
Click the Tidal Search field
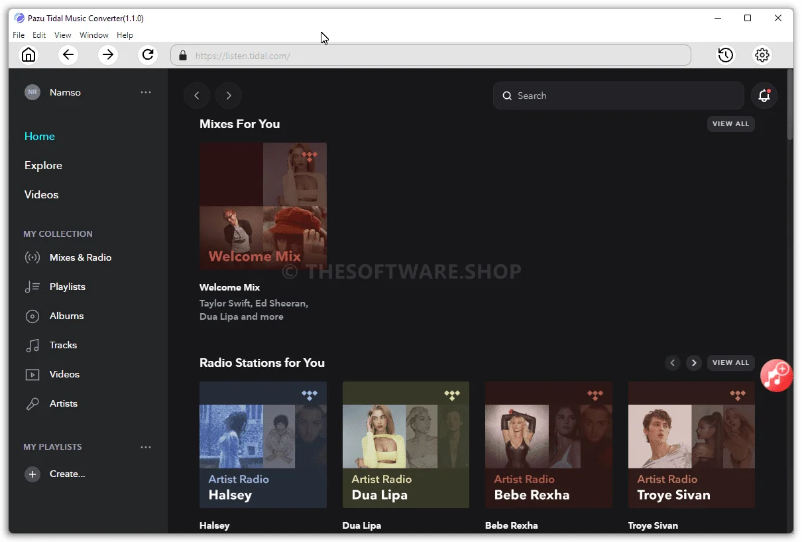point(618,96)
